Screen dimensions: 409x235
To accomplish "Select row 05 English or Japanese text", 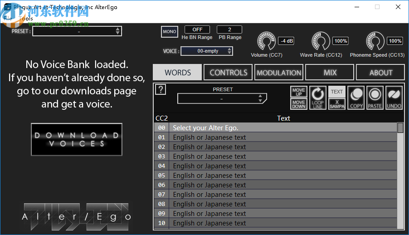I will coord(275,175).
